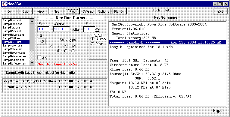Viewport: 230px width, 117px height.
Task: Select the R/C ground type radio
Action: (66, 51)
